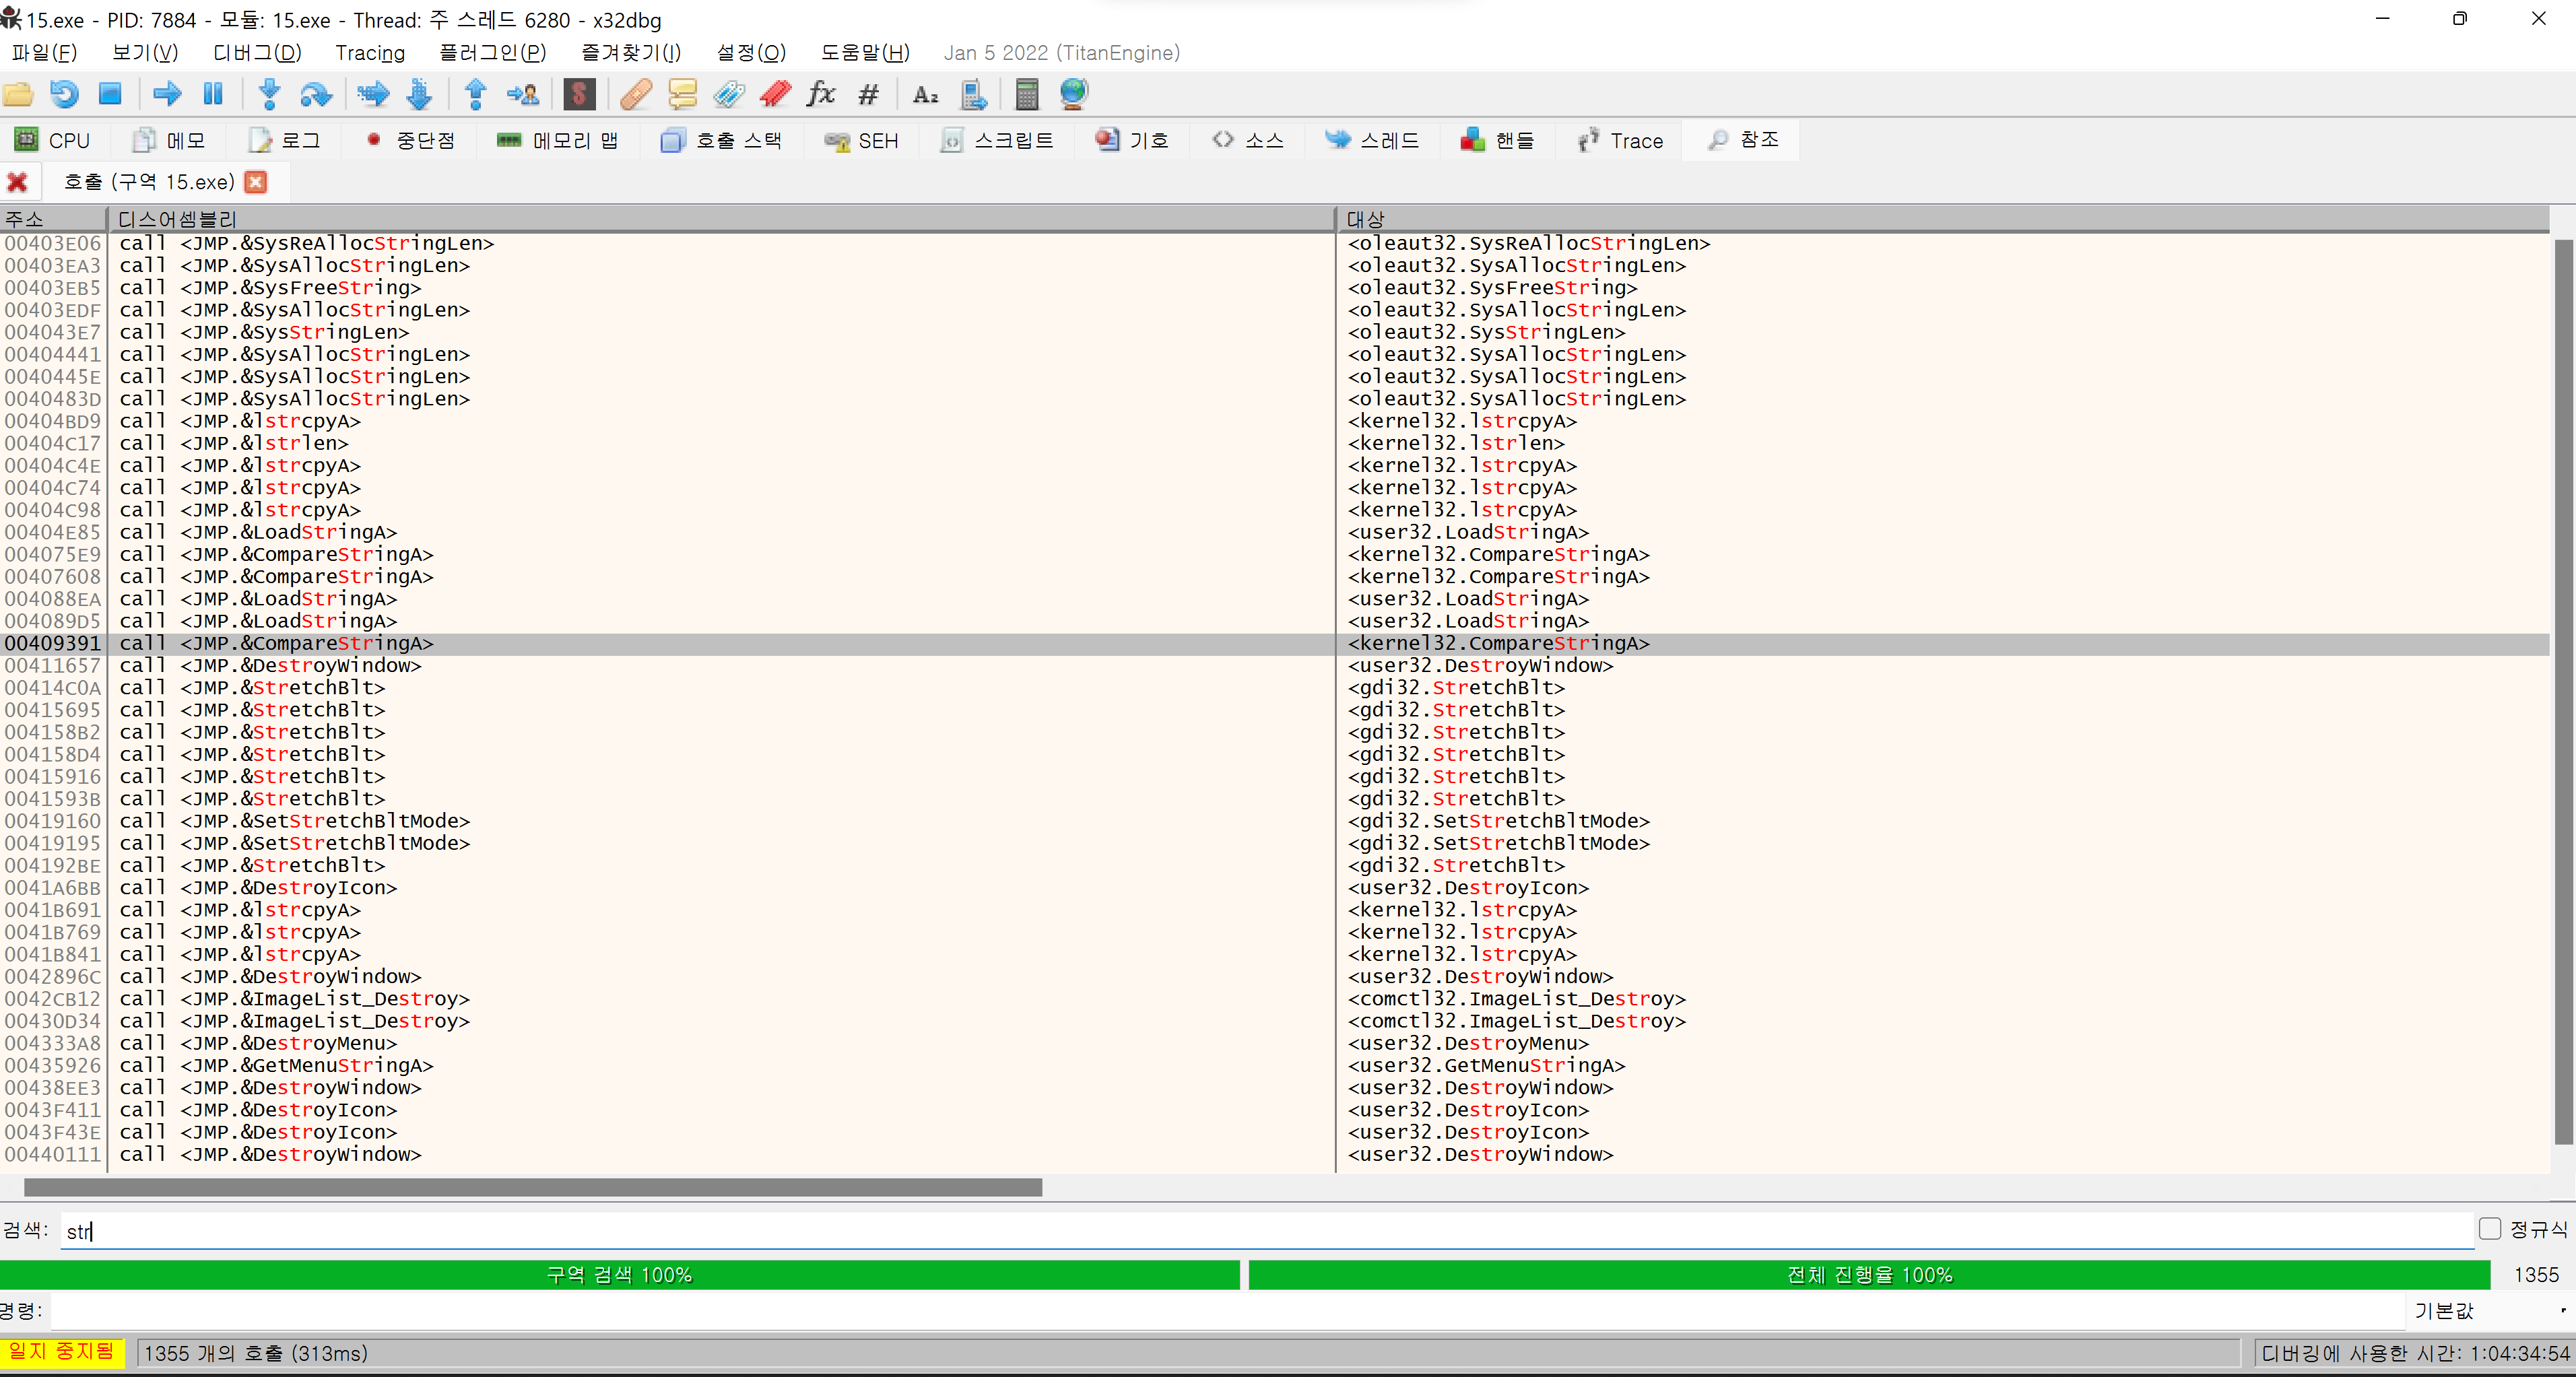Viewport: 2576px width, 1377px height.
Task: Step over with the curved arrow icon
Action: [316, 95]
